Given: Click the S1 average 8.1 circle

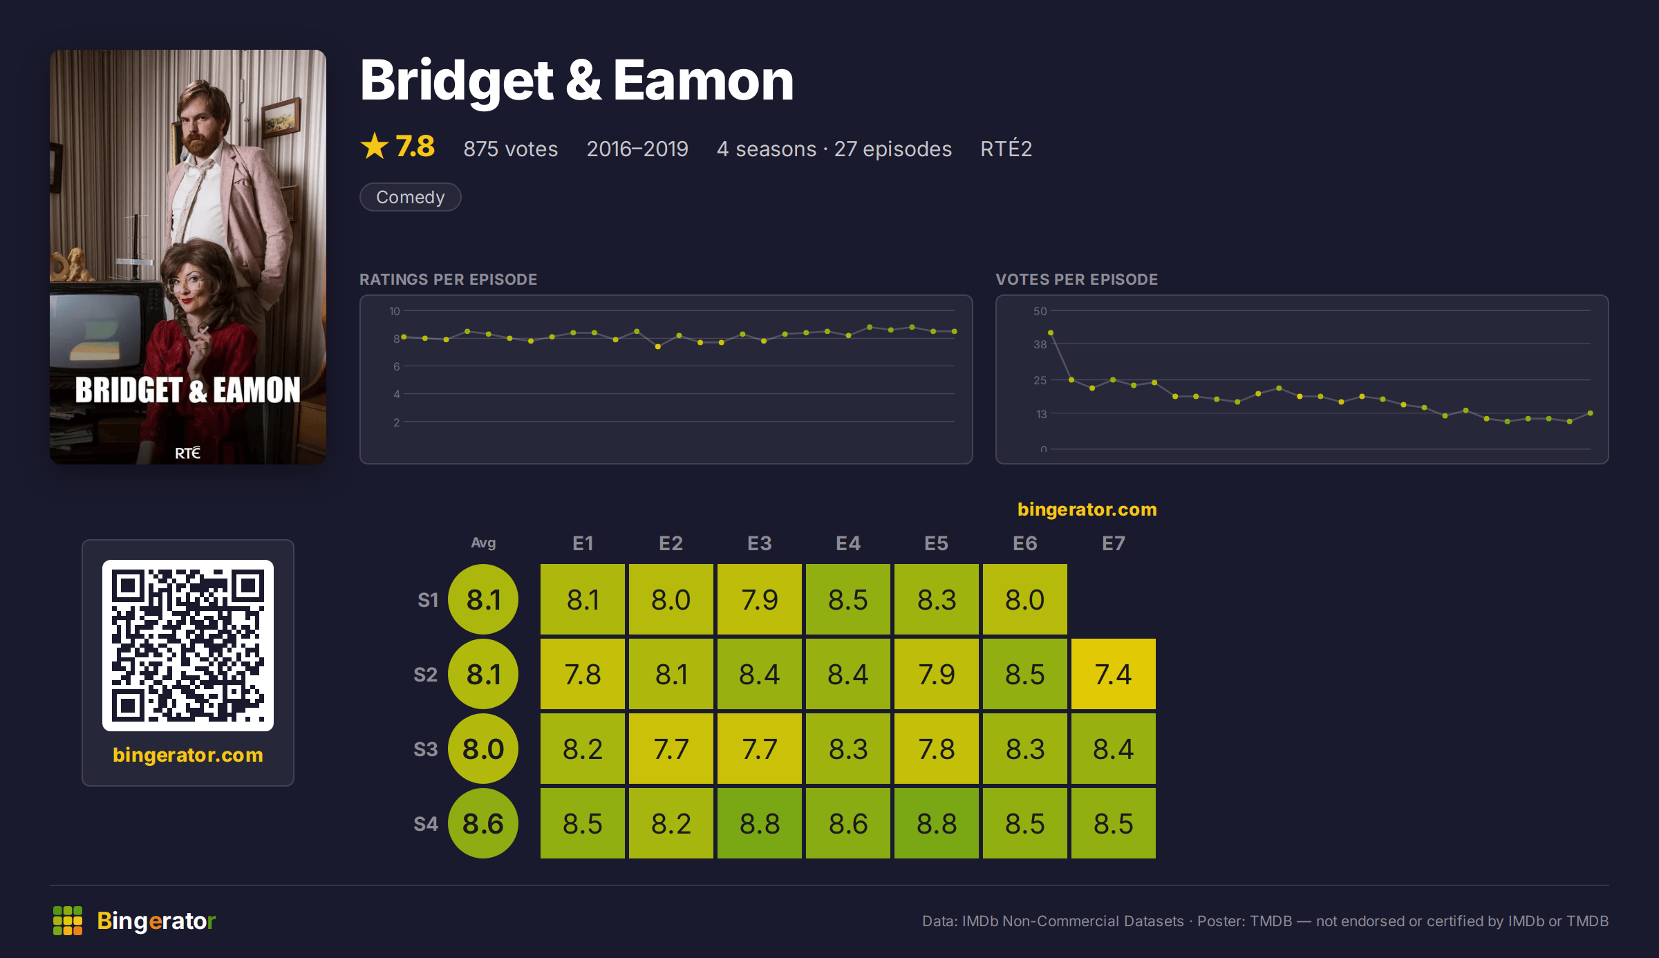Looking at the screenshot, I should coord(483,599).
